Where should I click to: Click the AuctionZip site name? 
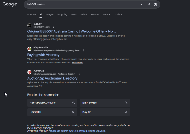click(x=39, y=71)
